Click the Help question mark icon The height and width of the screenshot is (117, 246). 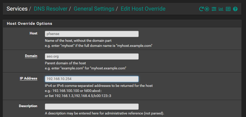pos(235,9)
